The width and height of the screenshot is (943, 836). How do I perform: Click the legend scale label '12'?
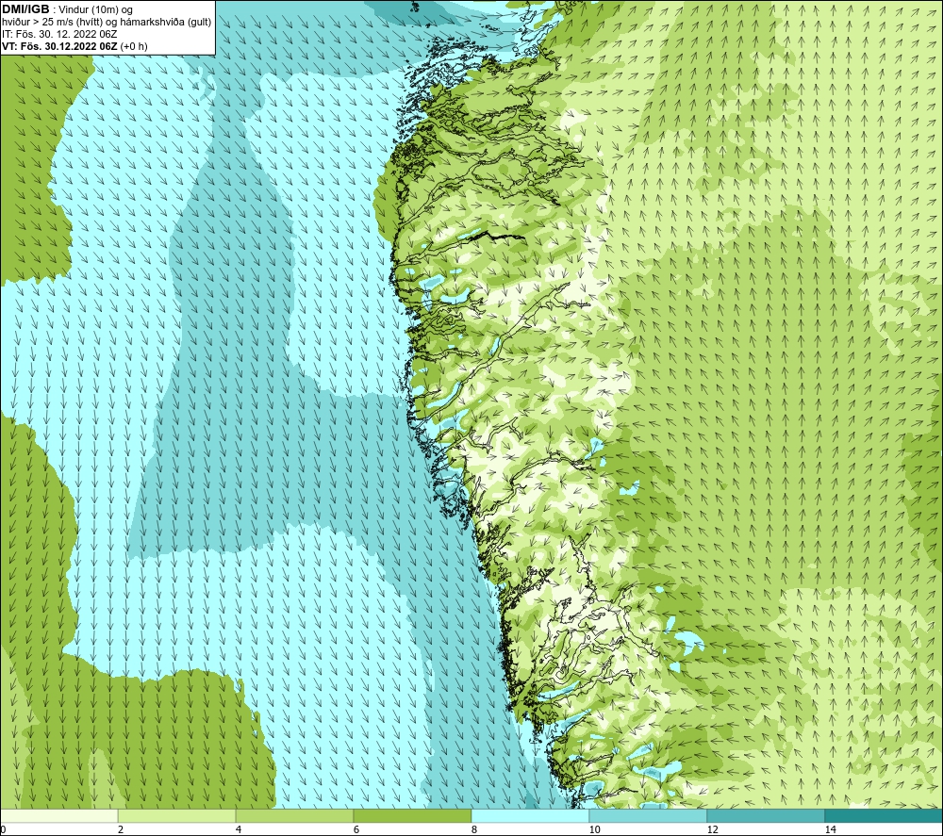coord(712,829)
